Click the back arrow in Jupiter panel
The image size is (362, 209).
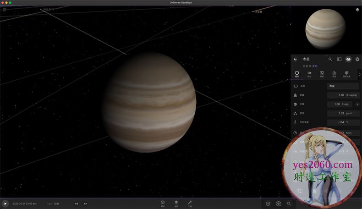[x=295, y=59]
